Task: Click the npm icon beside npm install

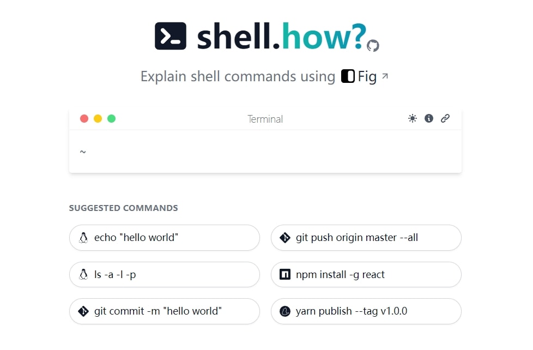Action: pyautogui.click(x=285, y=274)
